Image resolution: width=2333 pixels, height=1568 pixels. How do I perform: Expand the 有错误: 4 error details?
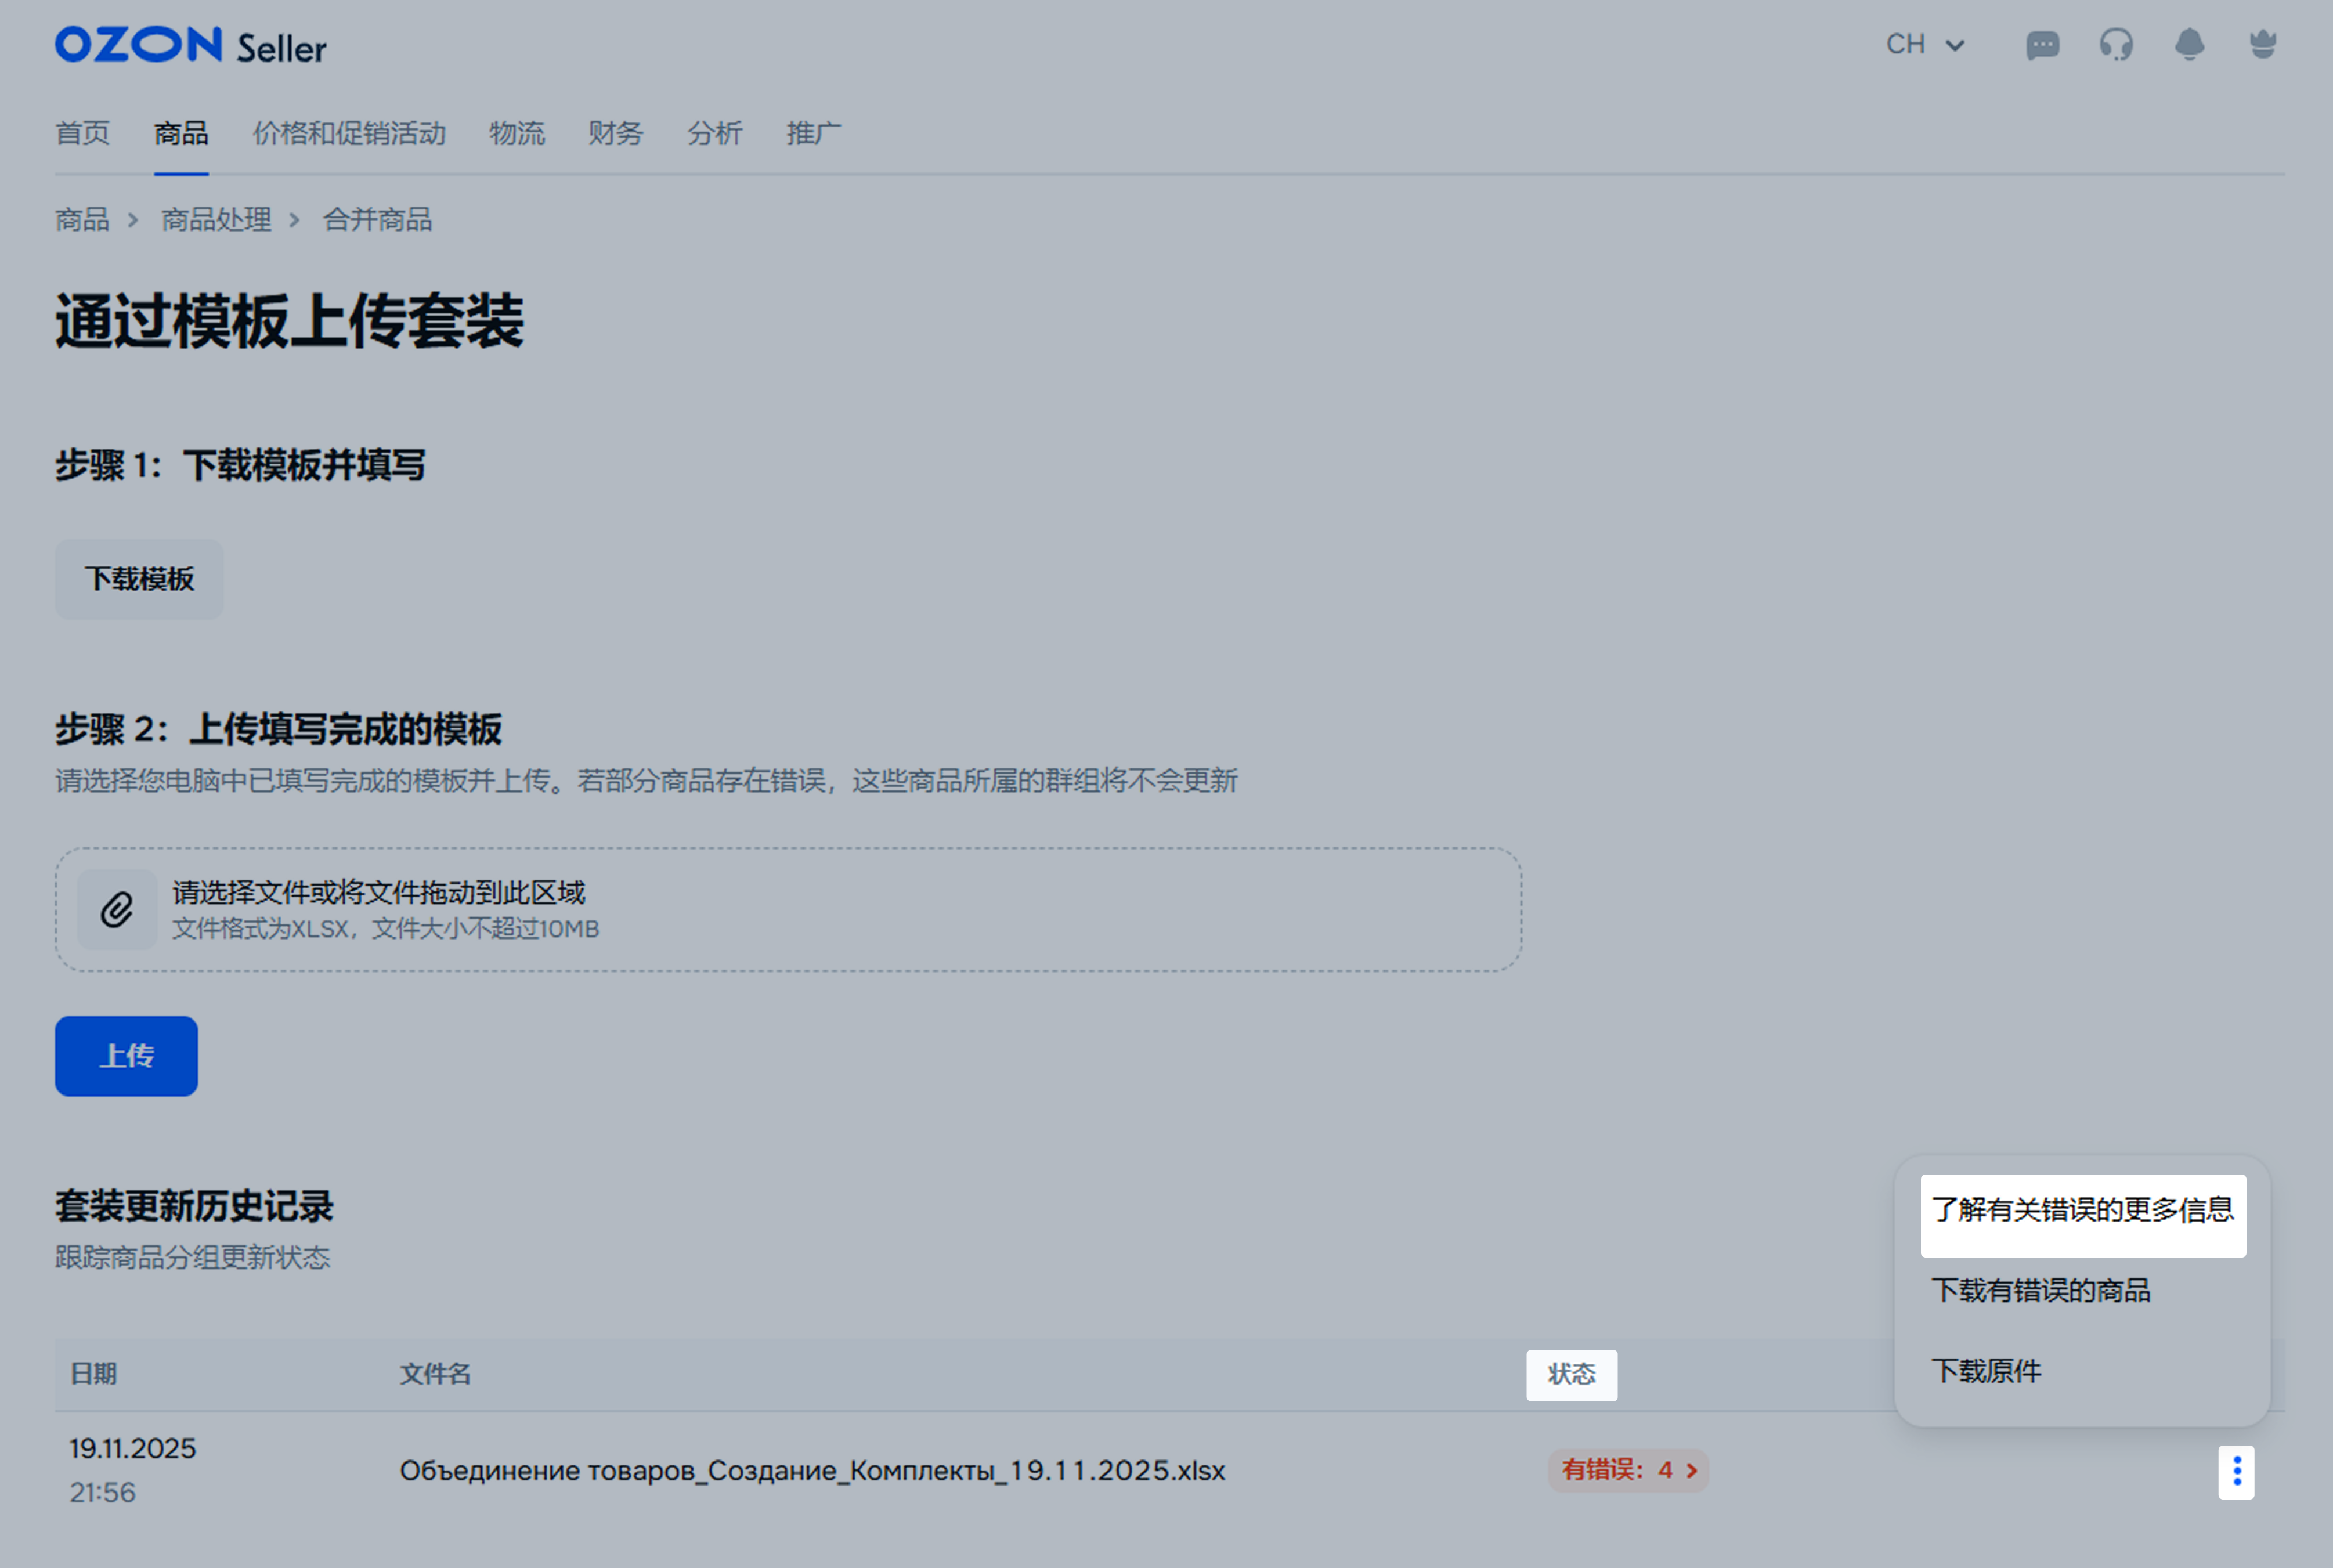click(1628, 1470)
